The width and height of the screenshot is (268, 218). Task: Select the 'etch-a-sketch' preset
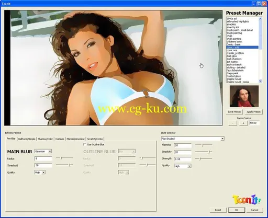coord(234,64)
